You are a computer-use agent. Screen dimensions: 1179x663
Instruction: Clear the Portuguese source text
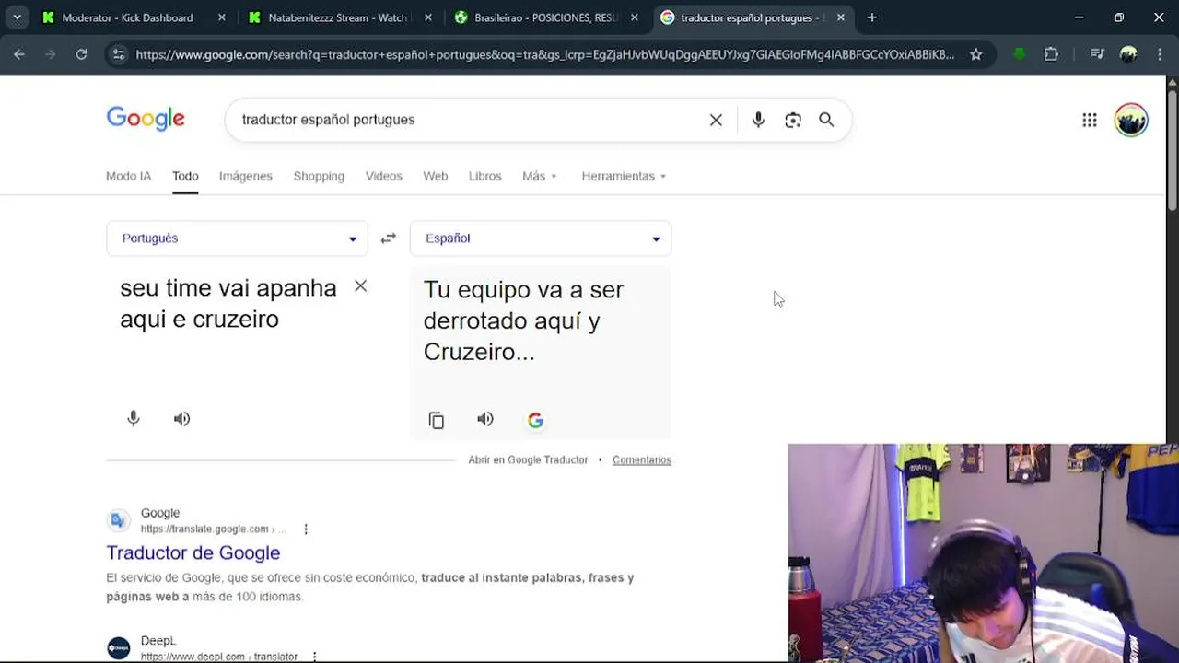tap(360, 286)
